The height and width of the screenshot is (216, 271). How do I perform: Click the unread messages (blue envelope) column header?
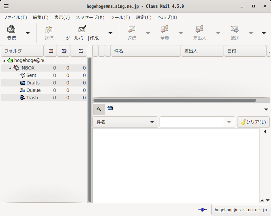point(64,51)
